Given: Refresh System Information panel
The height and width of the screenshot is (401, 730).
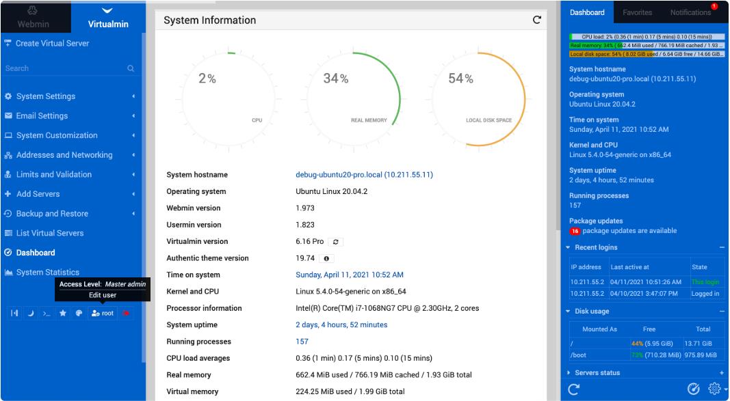Looking at the screenshot, I should click(x=537, y=20).
